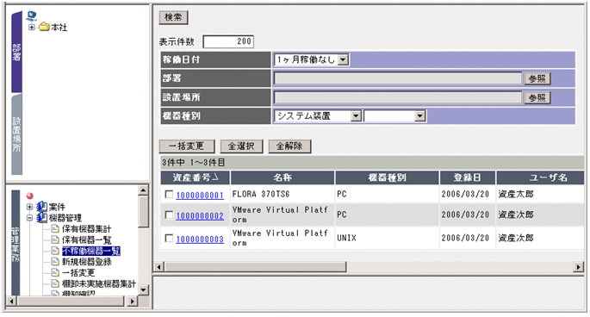Check the box for asset 1000000001
The width and height of the screenshot is (590, 317).
pyautogui.click(x=169, y=195)
